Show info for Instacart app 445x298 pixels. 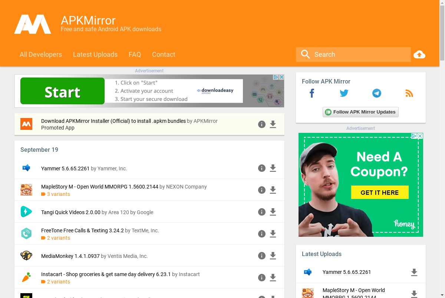(x=262, y=278)
